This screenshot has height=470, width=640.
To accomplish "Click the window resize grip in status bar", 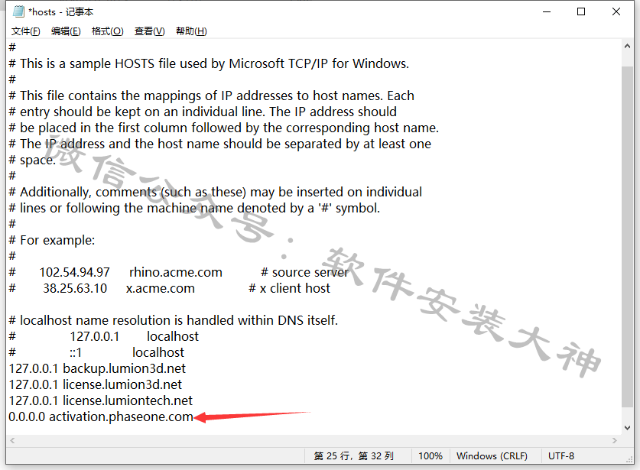I will coord(630,459).
